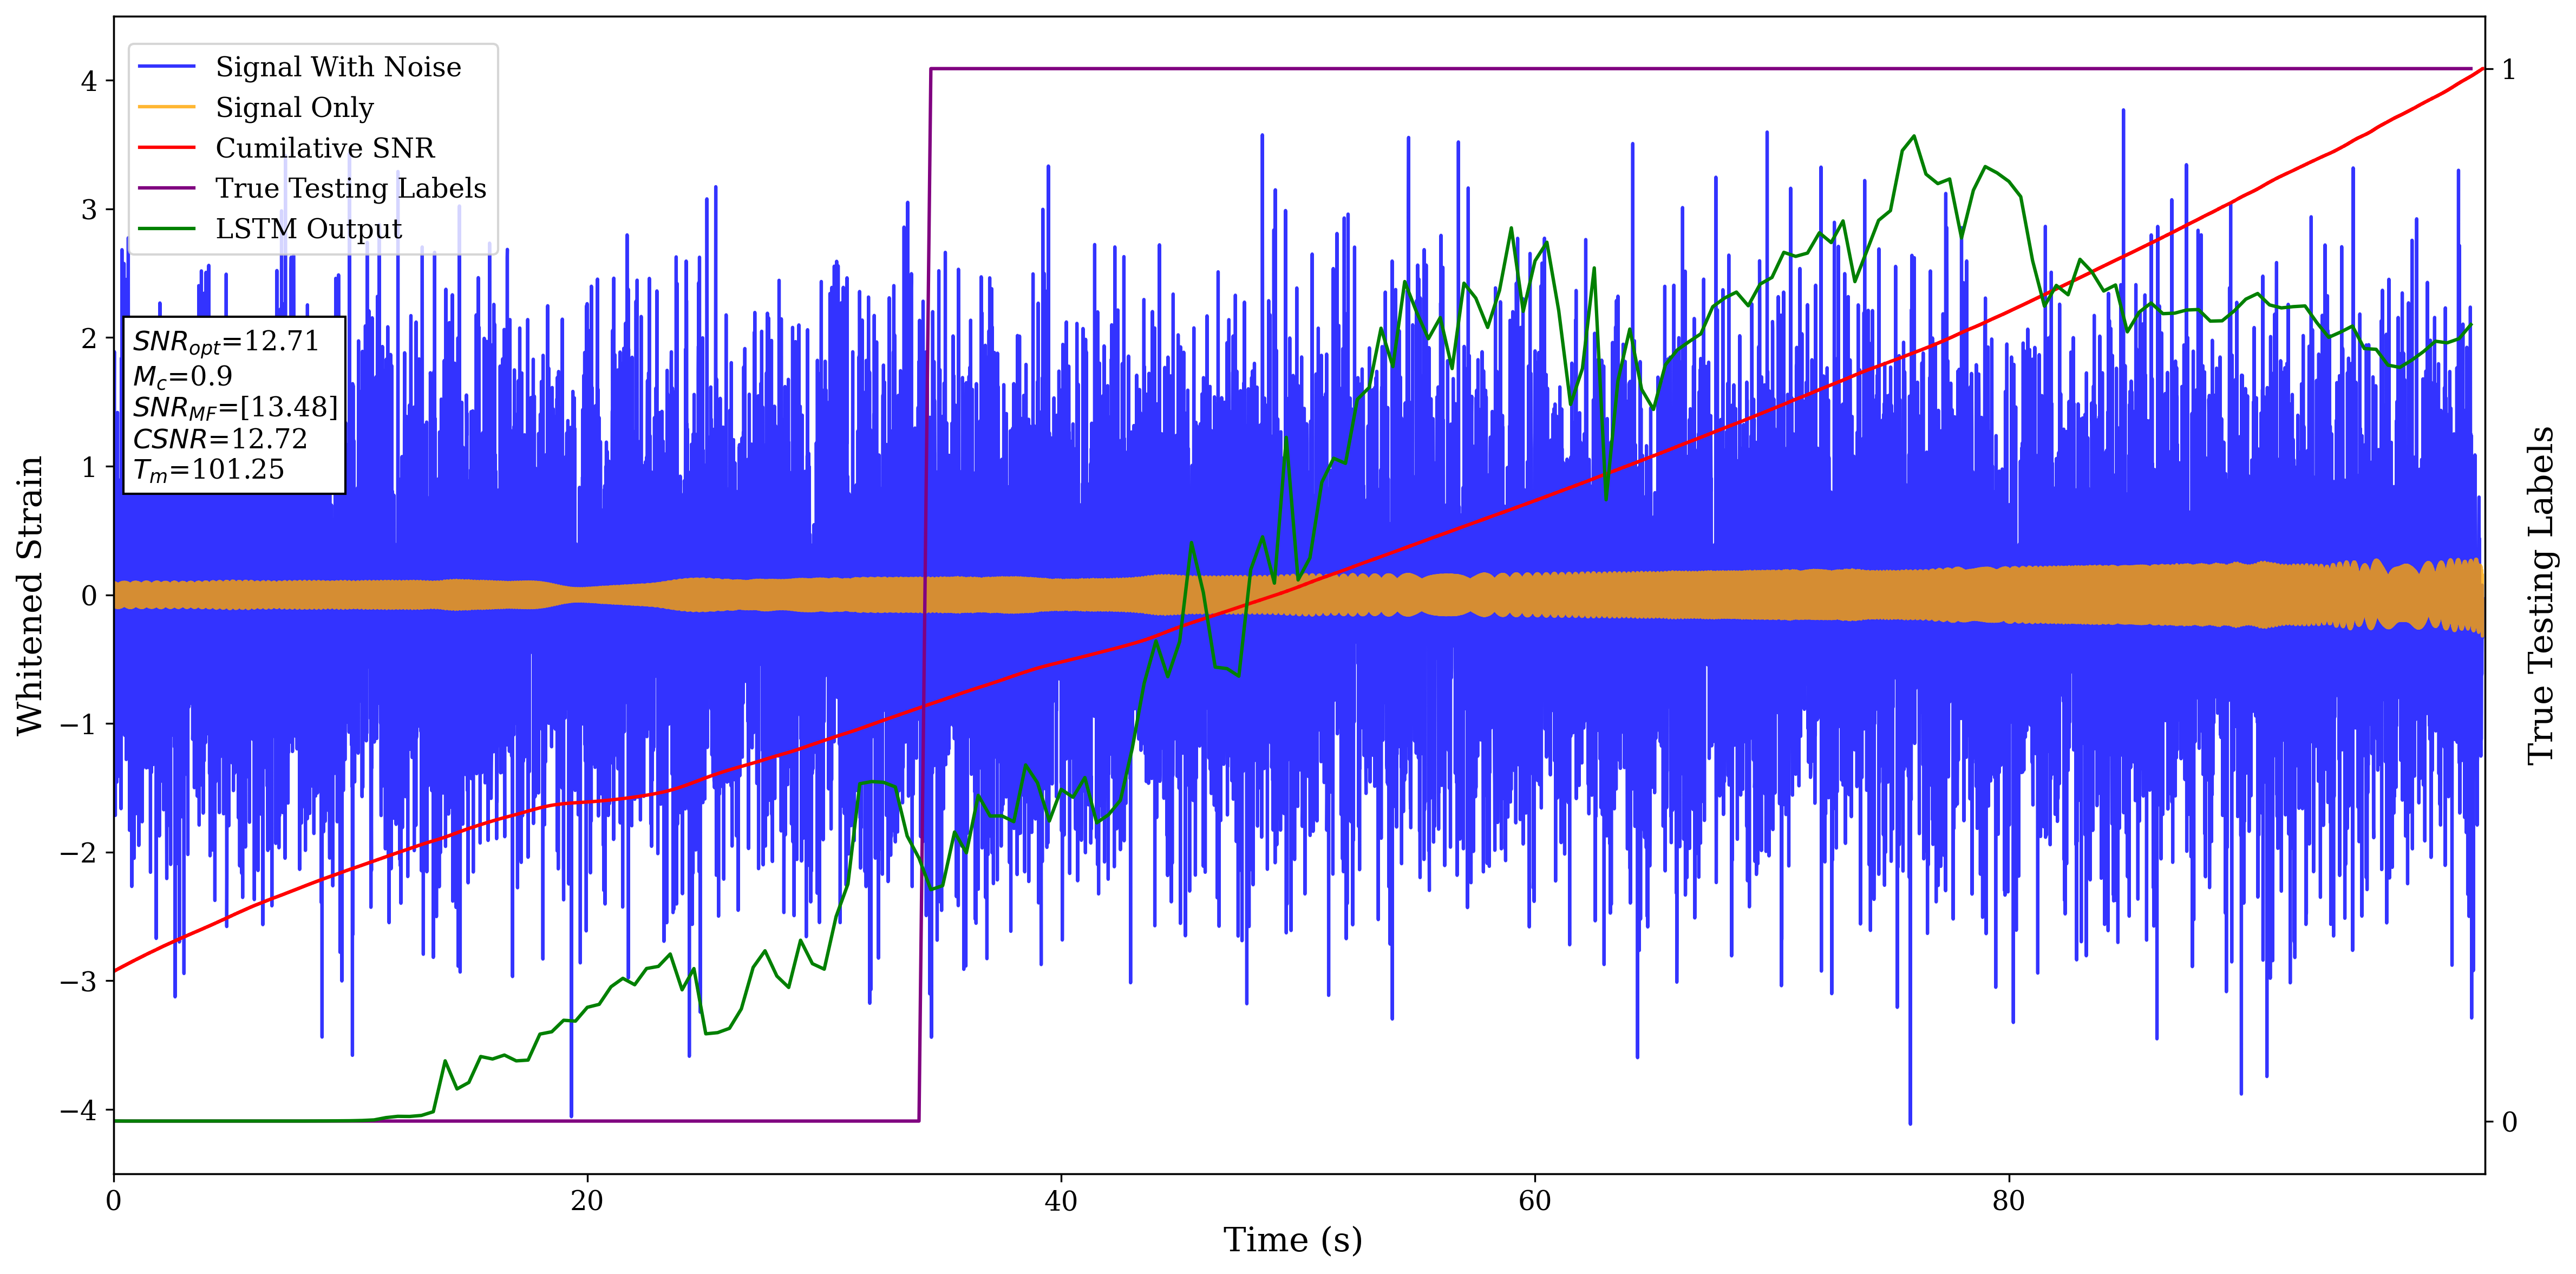
Task: Click the 'Whitened Strain' y-axis label
Action: tap(30, 595)
